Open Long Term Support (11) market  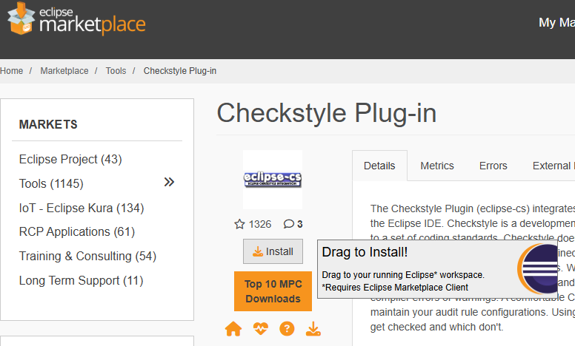click(81, 280)
